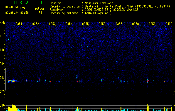Click the long meteor echo near 0350
The width and height of the screenshot is (175, 111).
pos(13,81)
